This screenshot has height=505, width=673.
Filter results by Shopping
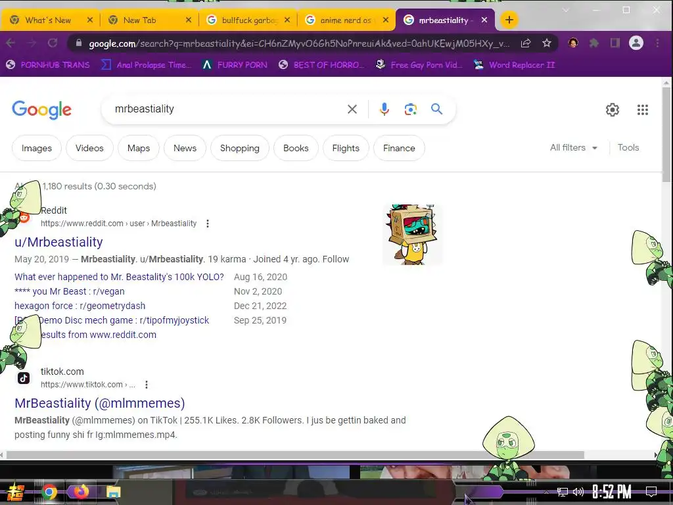click(239, 148)
